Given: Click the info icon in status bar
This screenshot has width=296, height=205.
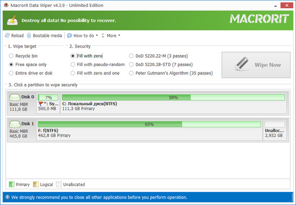Looking at the screenshot, I should point(7,197).
